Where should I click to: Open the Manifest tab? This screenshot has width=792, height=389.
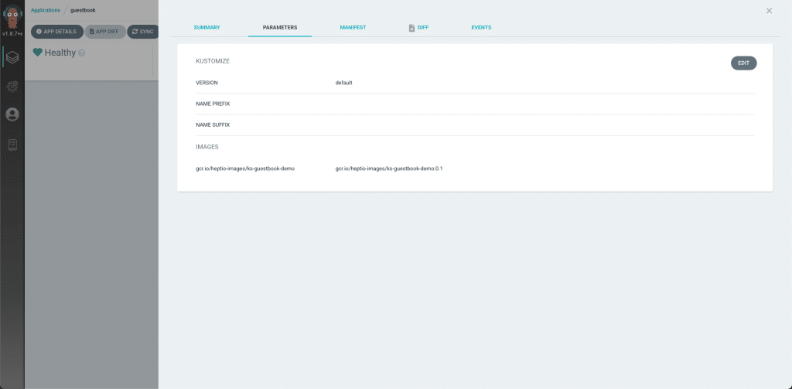point(353,27)
